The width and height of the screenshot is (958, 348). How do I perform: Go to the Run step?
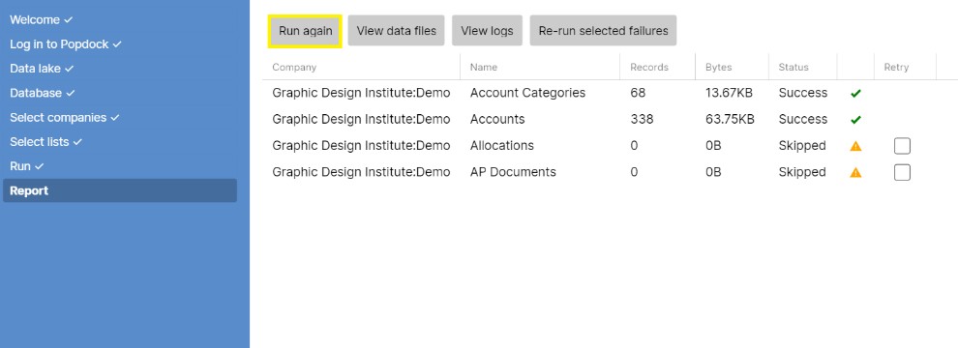[x=27, y=166]
